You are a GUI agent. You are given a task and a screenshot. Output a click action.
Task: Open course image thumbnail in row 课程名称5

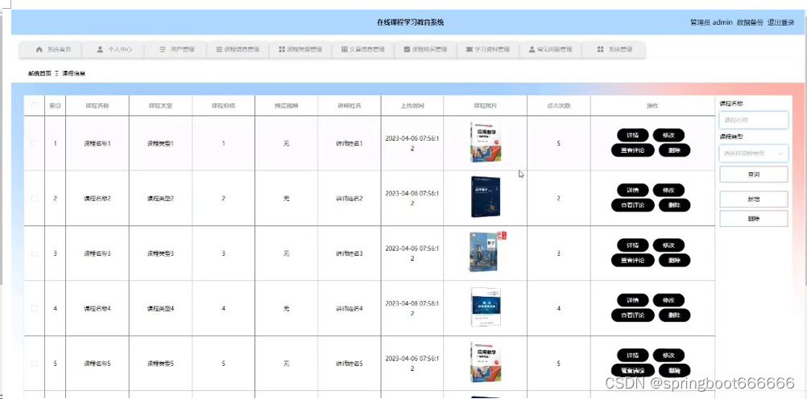(x=486, y=362)
